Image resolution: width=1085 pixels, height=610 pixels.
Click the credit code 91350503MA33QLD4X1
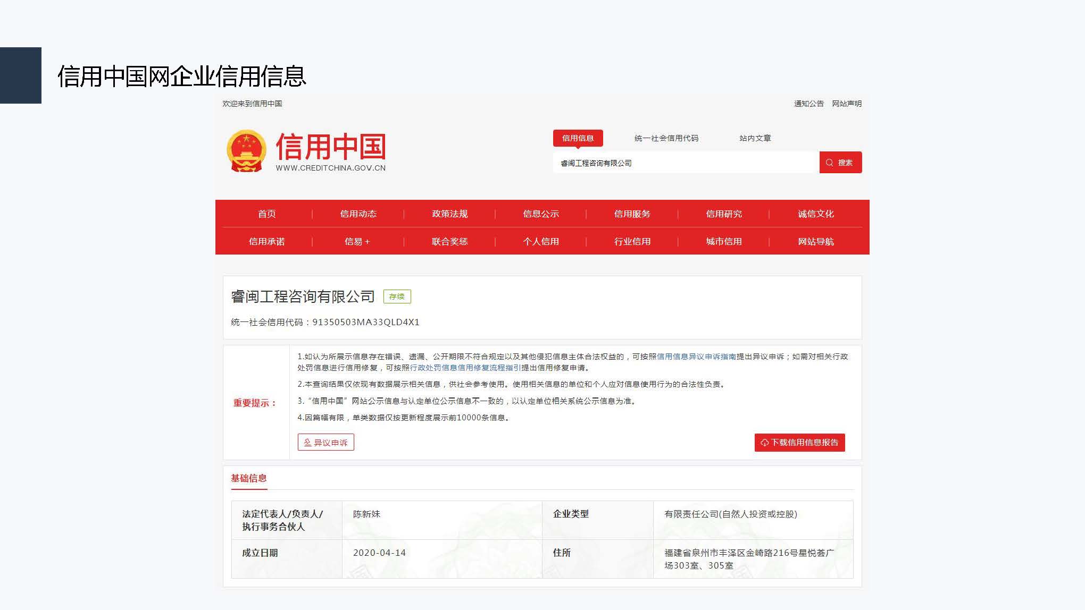tap(366, 322)
